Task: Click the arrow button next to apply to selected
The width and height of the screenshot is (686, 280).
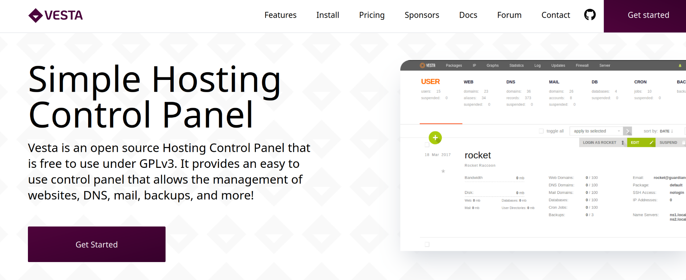Action: tap(628, 131)
